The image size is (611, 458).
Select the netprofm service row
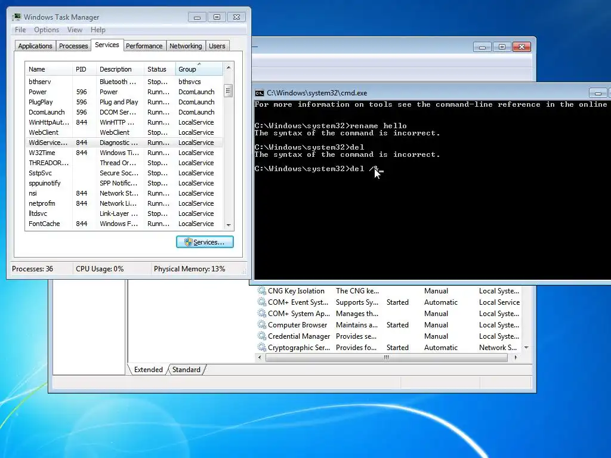coord(124,203)
